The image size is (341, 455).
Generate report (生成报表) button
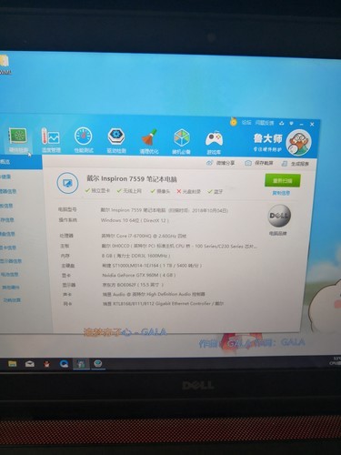(x=296, y=164)
